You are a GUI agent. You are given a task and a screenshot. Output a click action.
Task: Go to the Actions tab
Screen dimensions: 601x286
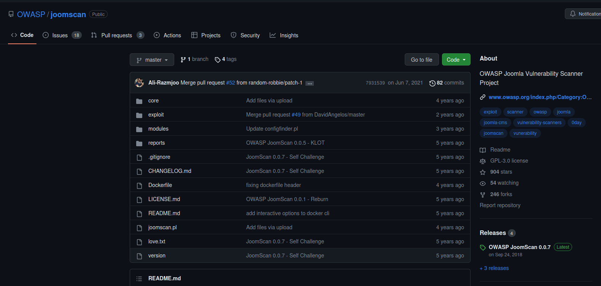pyautogui.click(x=167, y=35)
